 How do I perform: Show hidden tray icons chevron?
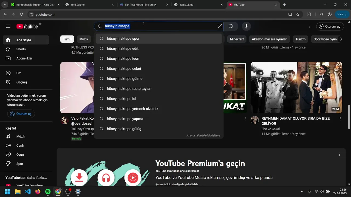click(302, 192)
